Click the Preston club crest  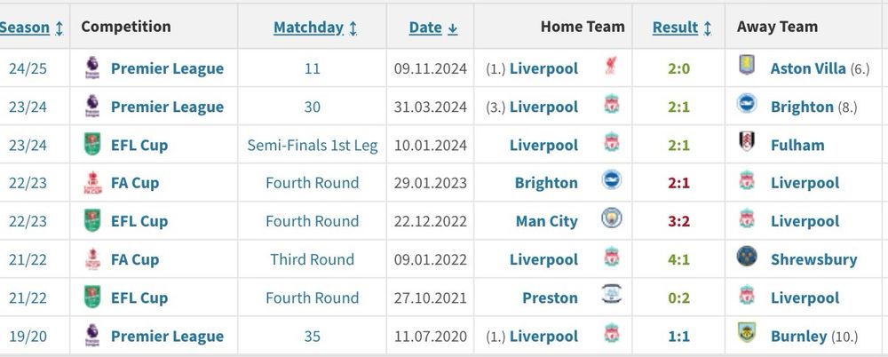611,297
